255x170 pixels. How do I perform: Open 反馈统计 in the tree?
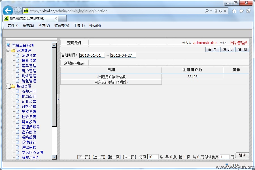point(29,142)
